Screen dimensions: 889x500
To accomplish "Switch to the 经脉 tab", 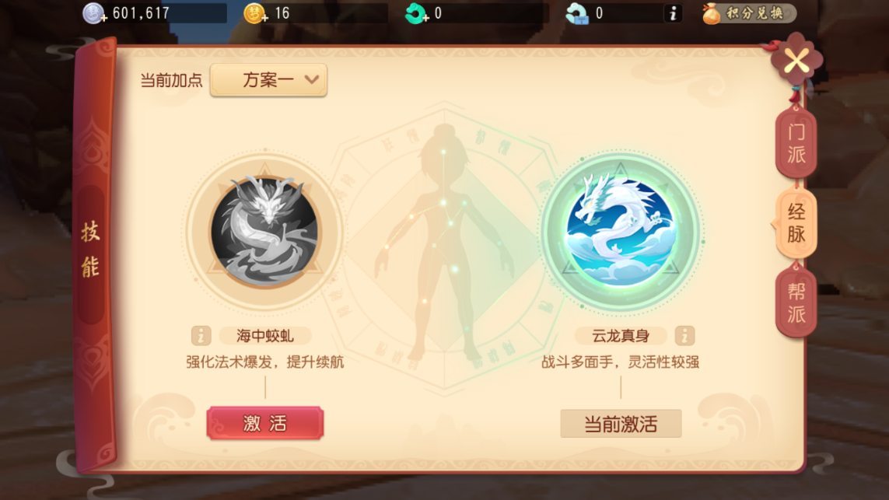I will [796, 223].
